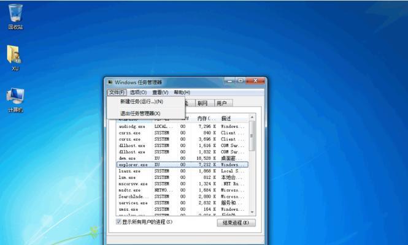Click the 本地会... description cell

click(231, 178)
